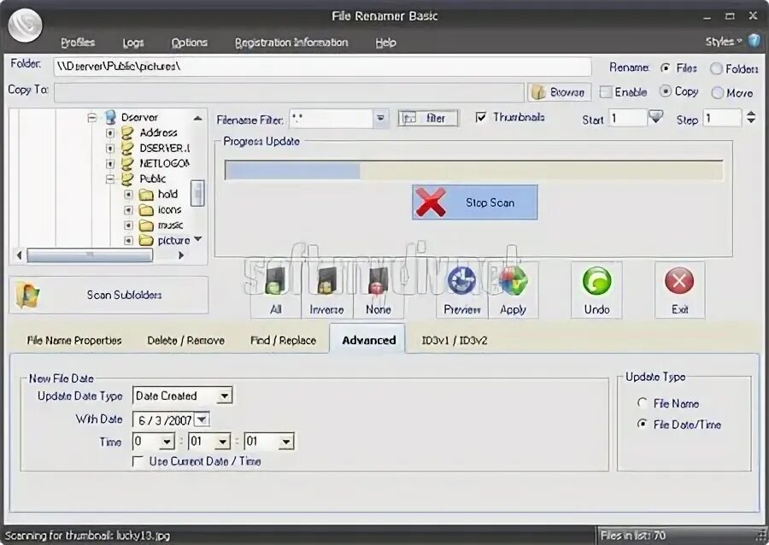Collapse the Public tree node
Viewport: 769px width, 545px height.
110,179
